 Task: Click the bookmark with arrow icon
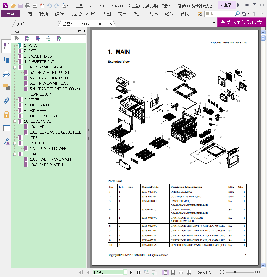point(38,39)
